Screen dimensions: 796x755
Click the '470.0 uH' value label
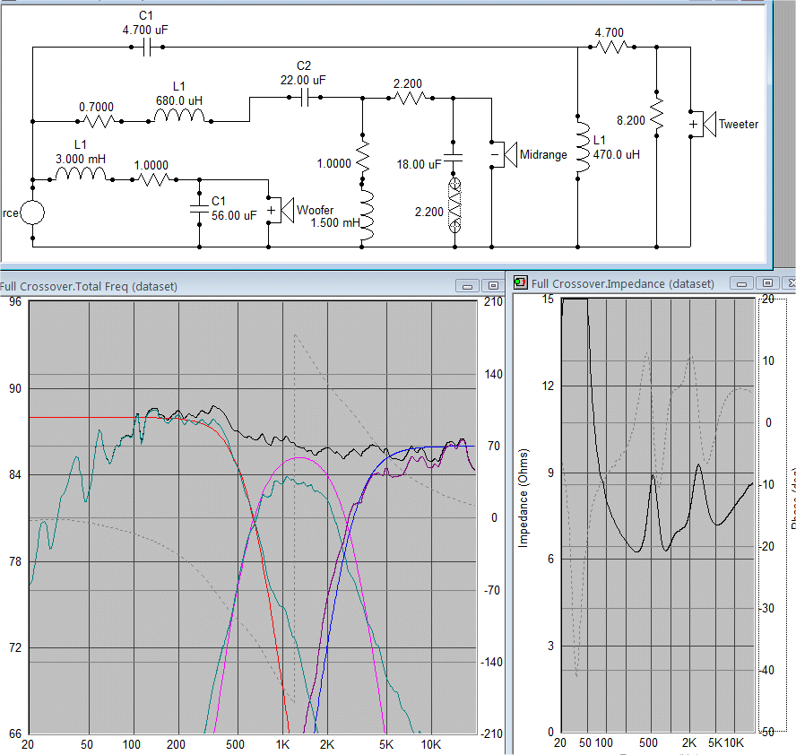[617, 154]
